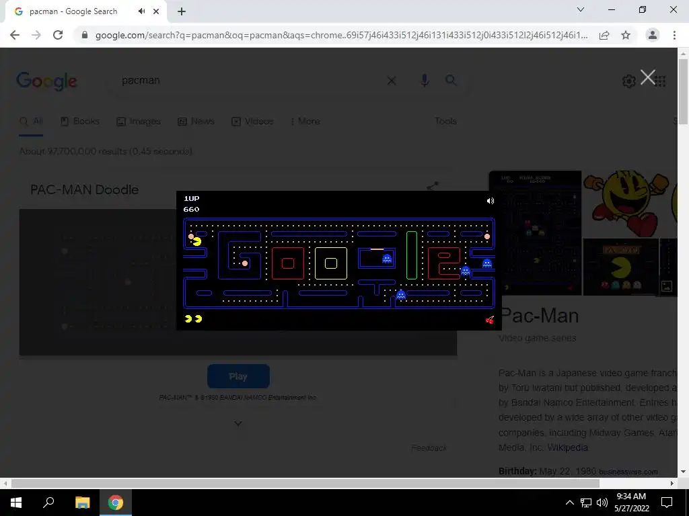Show hidden system tray icons

(569, 503)
